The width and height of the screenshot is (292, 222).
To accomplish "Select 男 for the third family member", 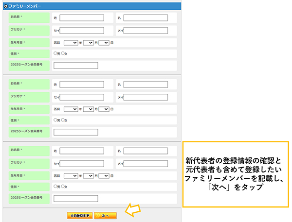I will [x=55, y=186].
